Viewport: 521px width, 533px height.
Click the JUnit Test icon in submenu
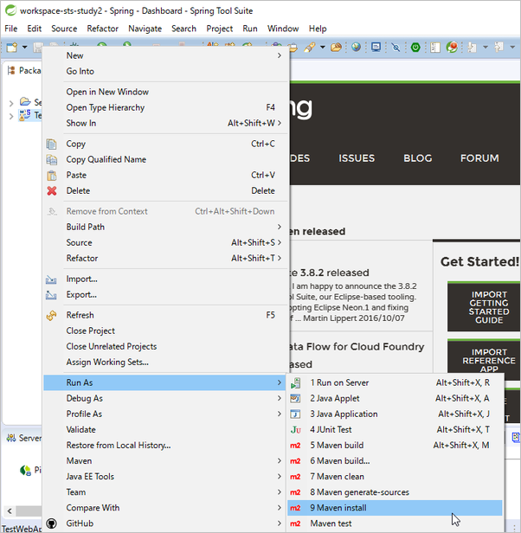pyautogui.click(x=295, y=429)
